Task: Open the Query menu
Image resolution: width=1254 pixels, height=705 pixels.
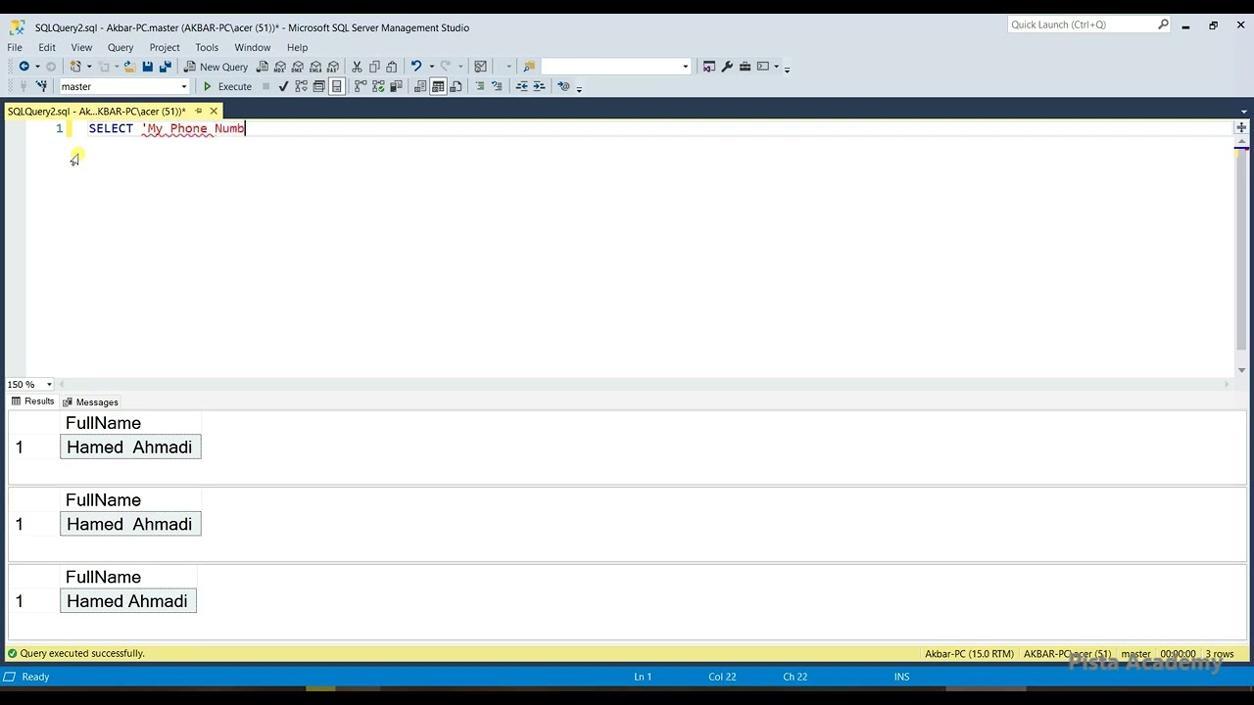Action: point(121,47)
